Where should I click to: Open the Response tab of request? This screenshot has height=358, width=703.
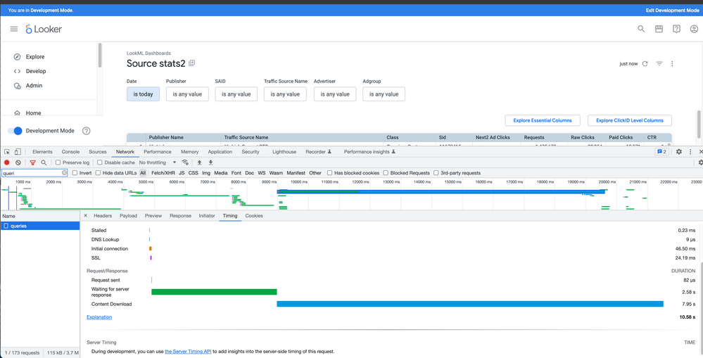tap(180, 215)
